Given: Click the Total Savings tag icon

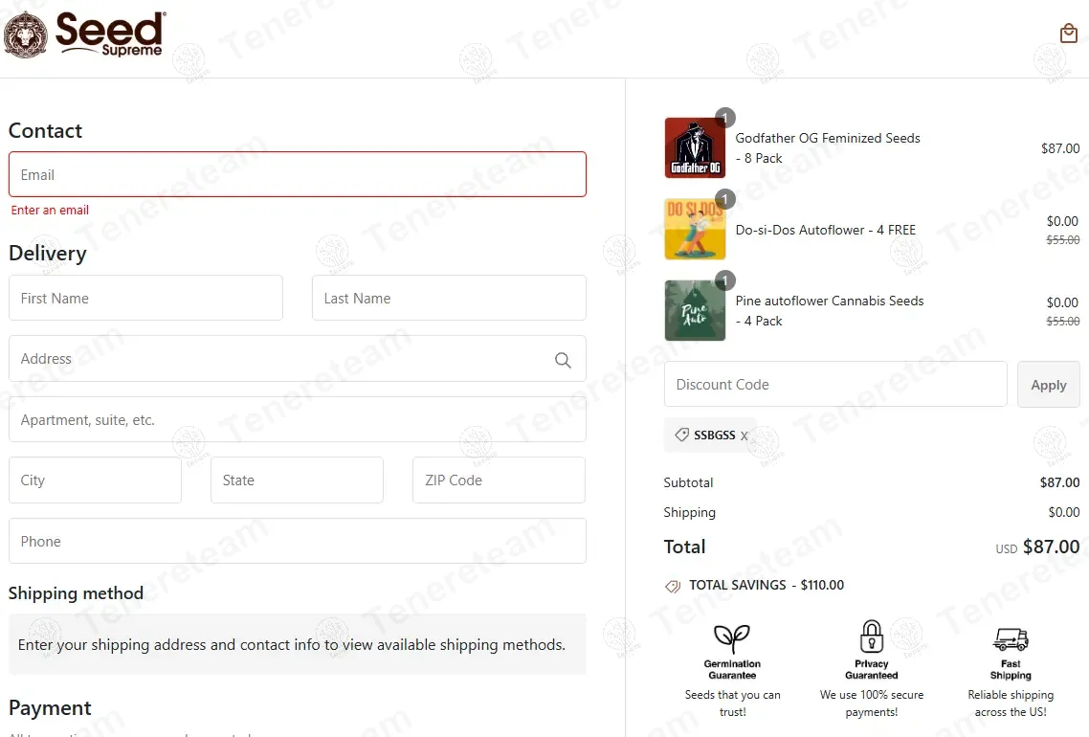Looking at the screenshot, I should tap(673, 586).
